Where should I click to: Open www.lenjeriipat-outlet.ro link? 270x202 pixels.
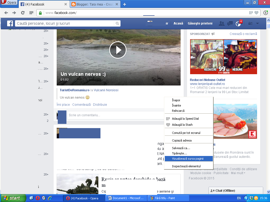(207, 84)
